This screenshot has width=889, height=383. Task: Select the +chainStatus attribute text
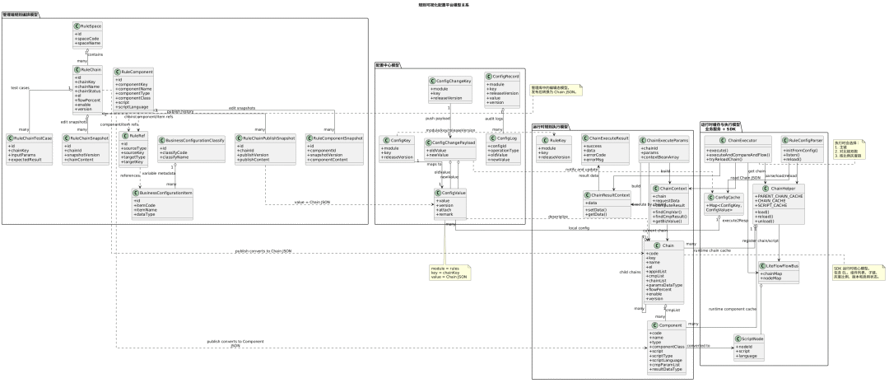click(x=88, y=91)
